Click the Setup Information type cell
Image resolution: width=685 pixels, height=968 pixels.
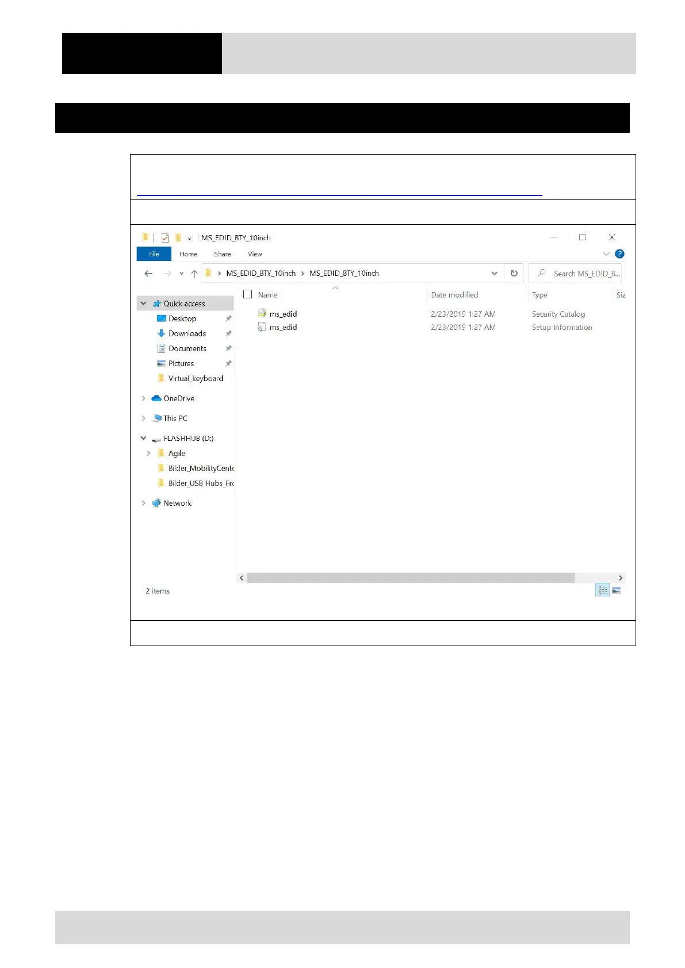pyautogui.click(x=561, y=327)
